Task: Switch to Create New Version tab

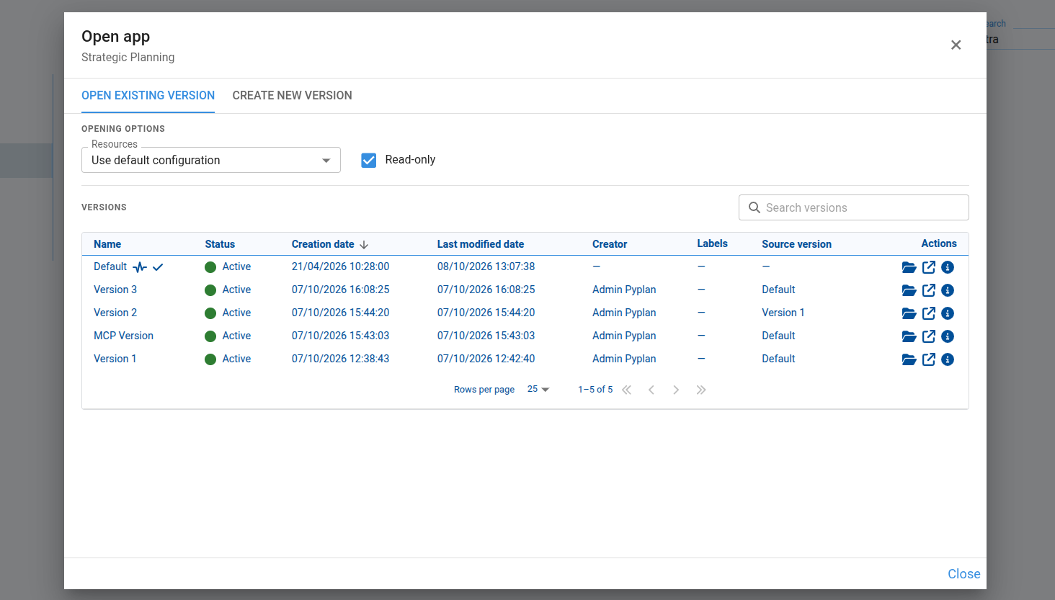Action: coord(292,95)
